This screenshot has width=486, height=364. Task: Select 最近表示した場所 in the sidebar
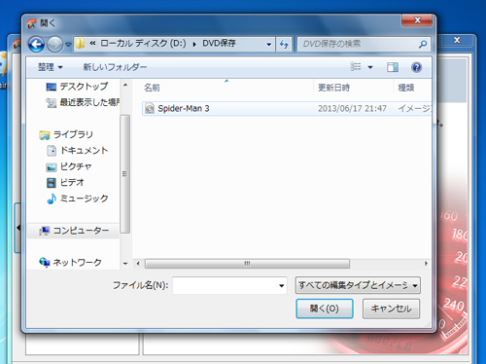click(x=89, y=102)
